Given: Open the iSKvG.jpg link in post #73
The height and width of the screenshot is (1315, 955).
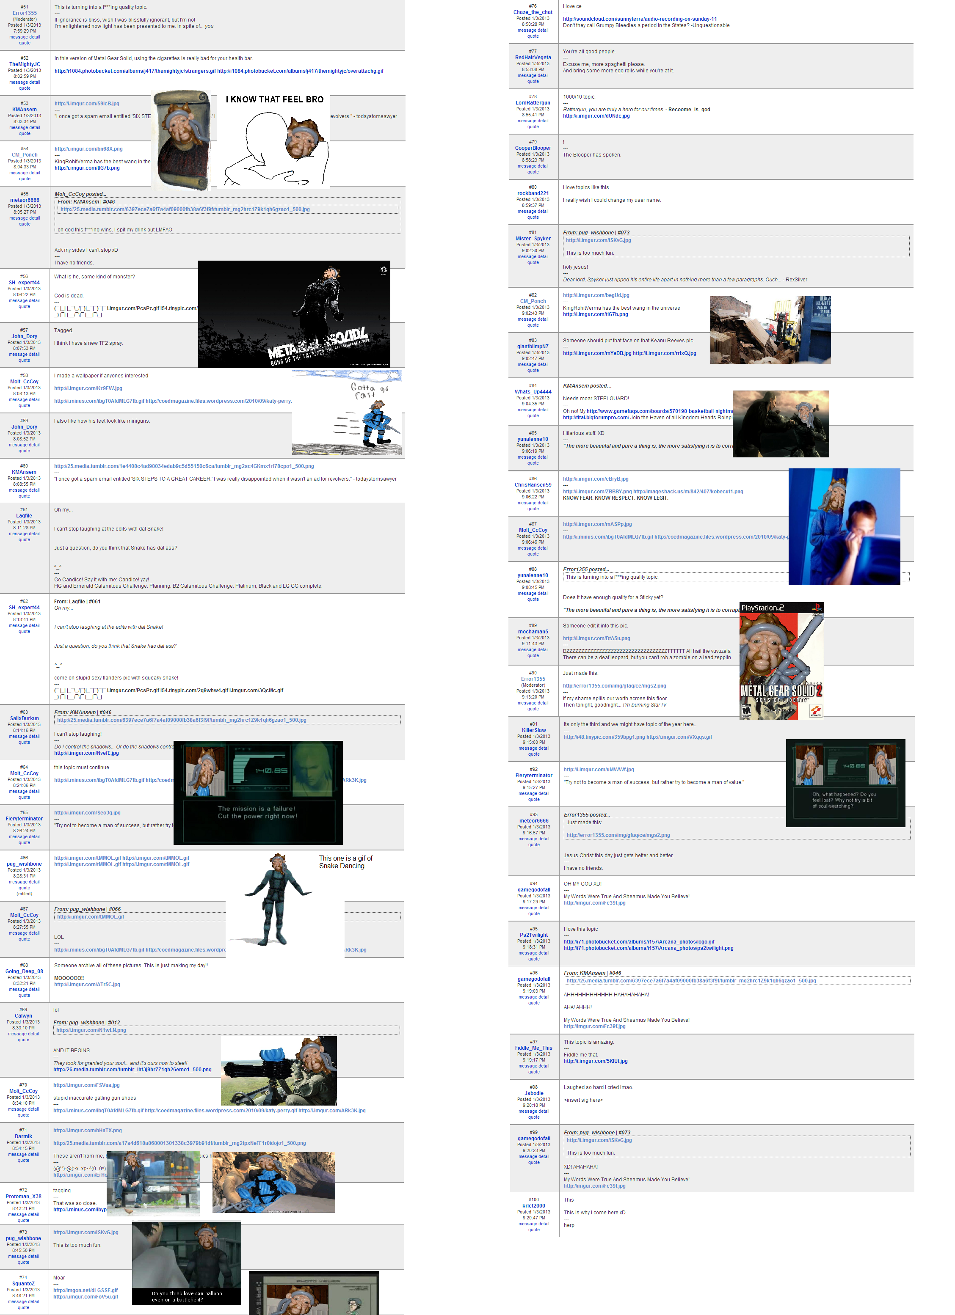Looking at the screenshot, I should point(86,1232).
